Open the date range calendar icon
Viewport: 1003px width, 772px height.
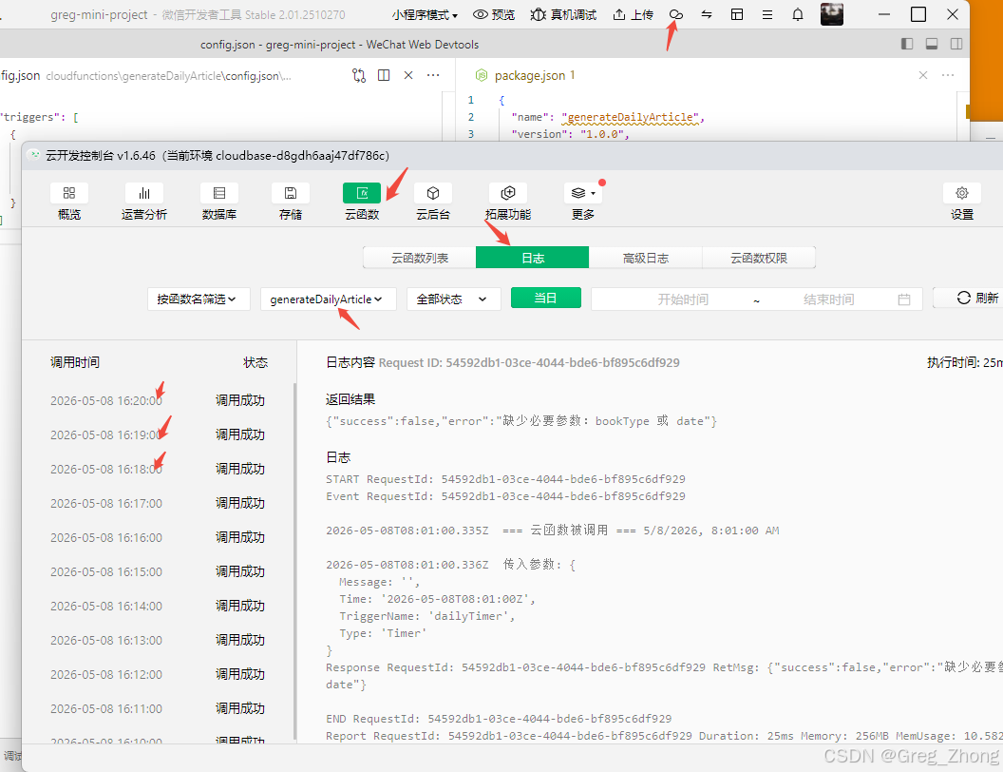[x=904, y=299]
